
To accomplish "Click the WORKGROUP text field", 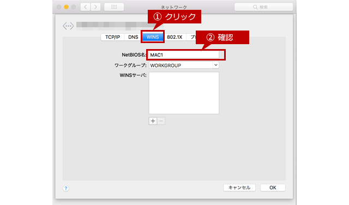I will point(181,65).
